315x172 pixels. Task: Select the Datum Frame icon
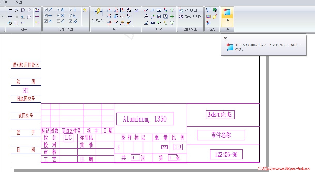click(159, 10)
